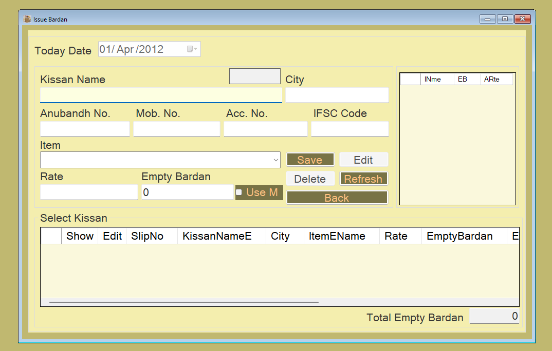Click the Issue Bardan title bar icon
Screen dimensions: 552x351
[27, 19]
